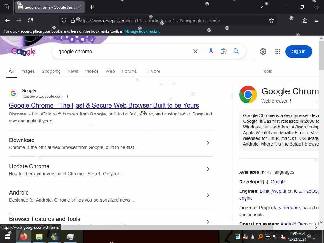Screen dimensions: 324x243
Task: Click the Chrome logo in knowledge panel
Action: pyautogui.click(x=248, y=95)
